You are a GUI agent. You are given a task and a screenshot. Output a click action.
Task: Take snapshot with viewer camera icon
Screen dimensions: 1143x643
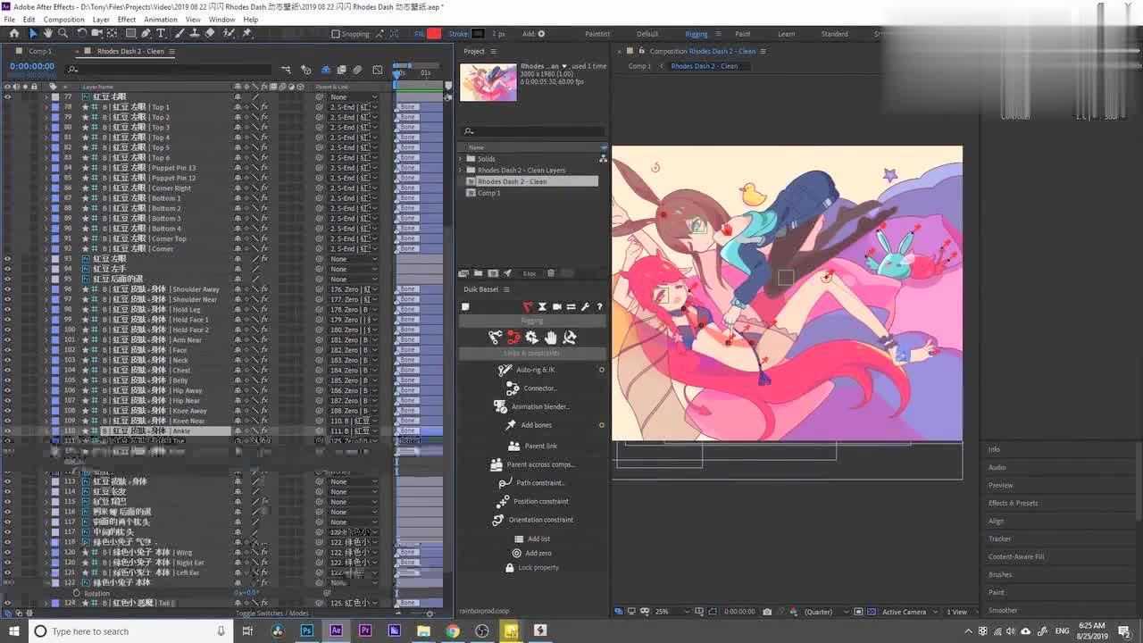click(767, 612)
